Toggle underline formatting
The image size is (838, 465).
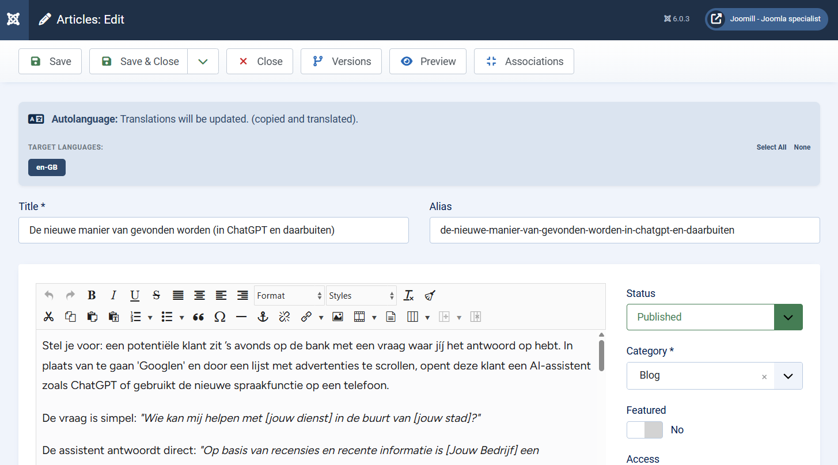tap(135, 296)
